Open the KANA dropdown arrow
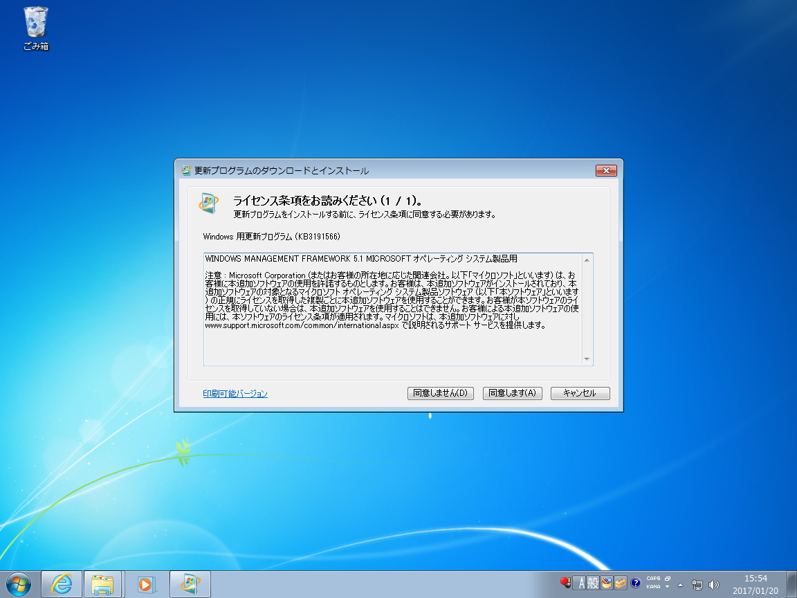Image resolution: width=797 pixels, height=598 pixels. pos(667,587)
